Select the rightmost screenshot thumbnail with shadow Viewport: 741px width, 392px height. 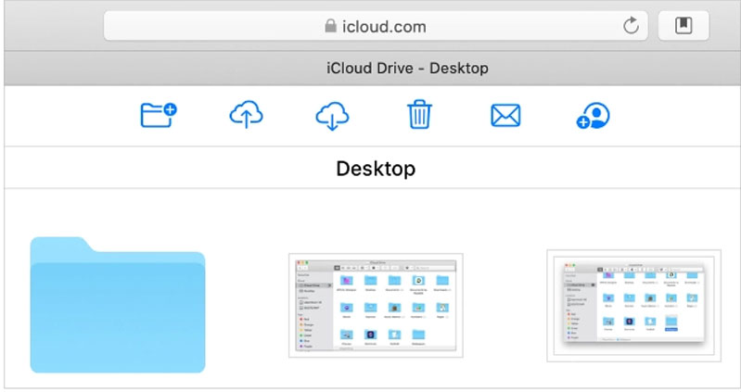tap(633, 306)
